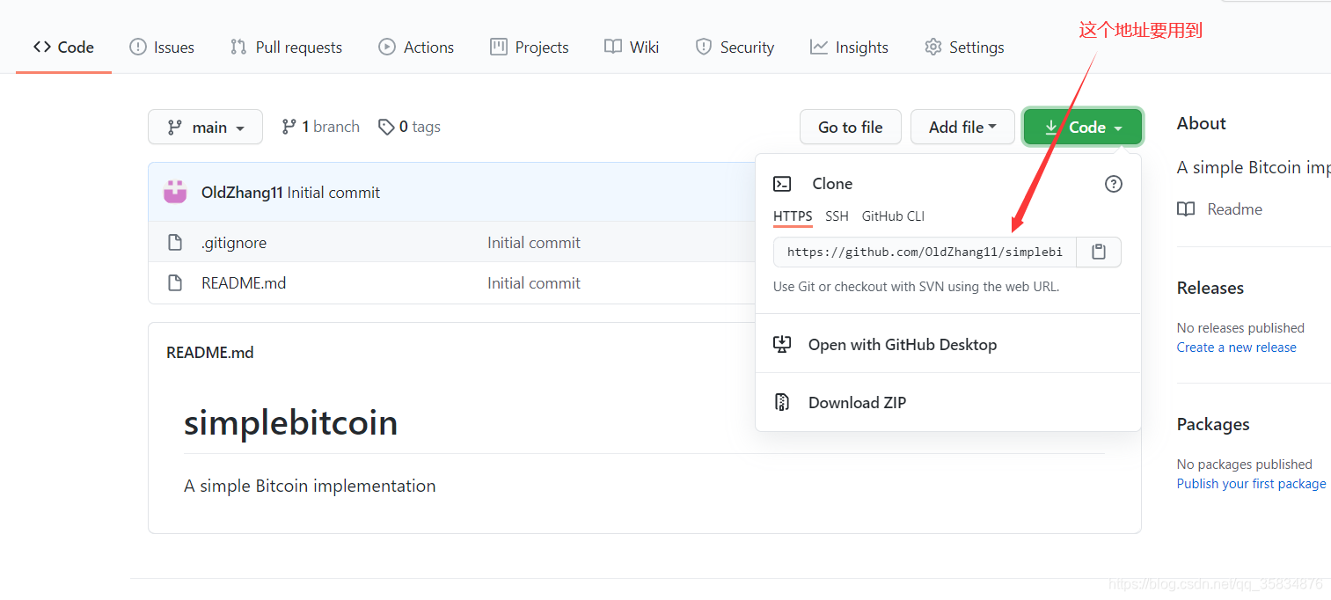Expand the main branch dropdown
This screenshot has height=600, width=1331.
click(x=205, y=127)
